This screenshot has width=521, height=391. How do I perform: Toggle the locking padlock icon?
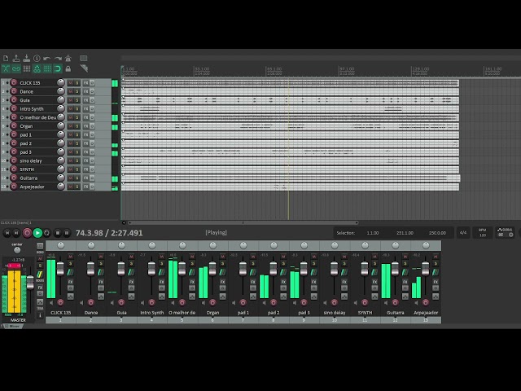click(x=68, y=68)
